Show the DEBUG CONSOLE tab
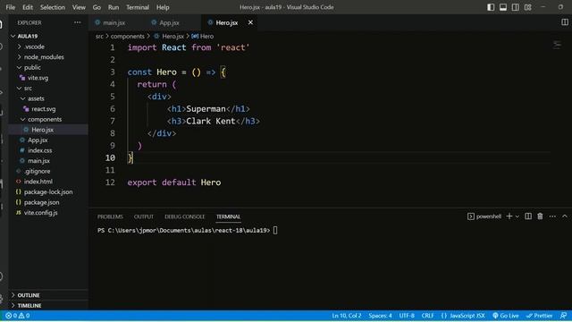This screenshot has width=572, height=322. [185, 216]
